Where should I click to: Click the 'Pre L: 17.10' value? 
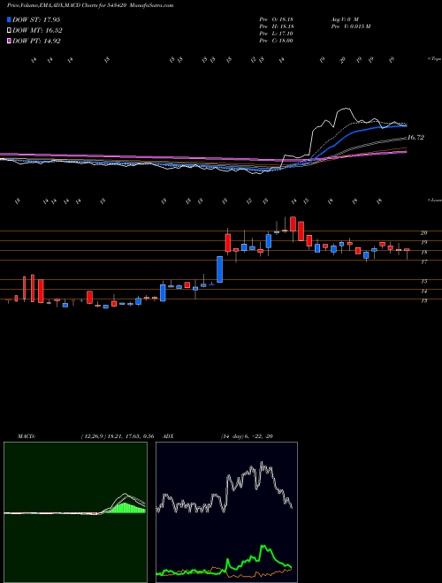(277, 34)
